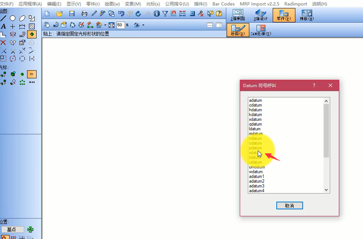Viewport: 363px width, 239px height.
Task: Select 'cdatum' in the Datum list
Action: (255, 105)
